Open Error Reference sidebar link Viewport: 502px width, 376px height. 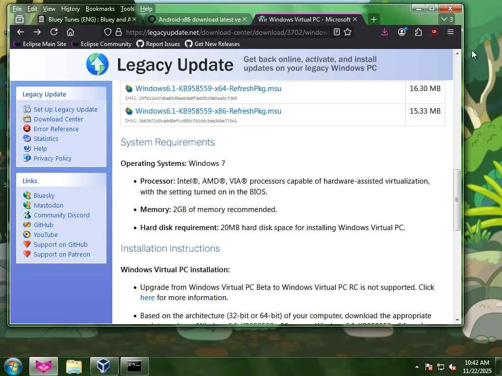[56, 129]
